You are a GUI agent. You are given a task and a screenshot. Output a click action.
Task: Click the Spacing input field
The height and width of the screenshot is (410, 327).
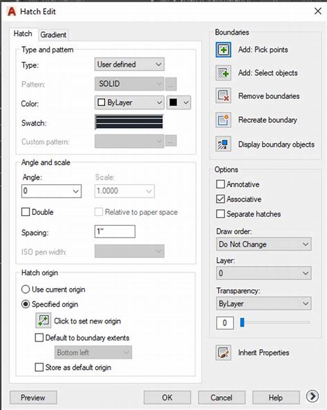pyautogui.click(x=115, y=231)
